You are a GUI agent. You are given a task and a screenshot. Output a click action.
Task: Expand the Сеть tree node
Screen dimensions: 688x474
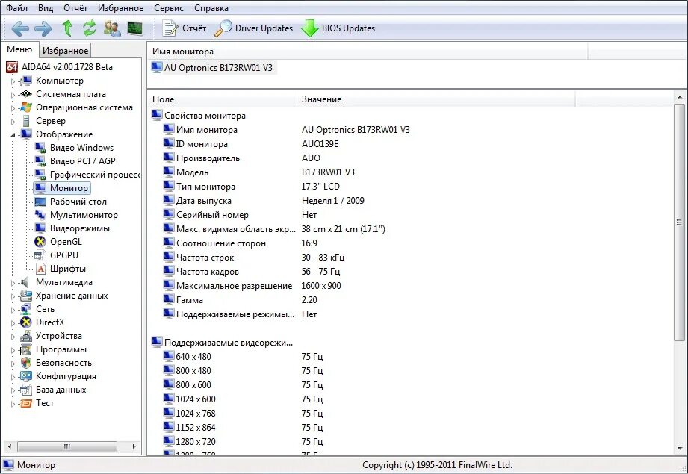[x=13, y=310]
